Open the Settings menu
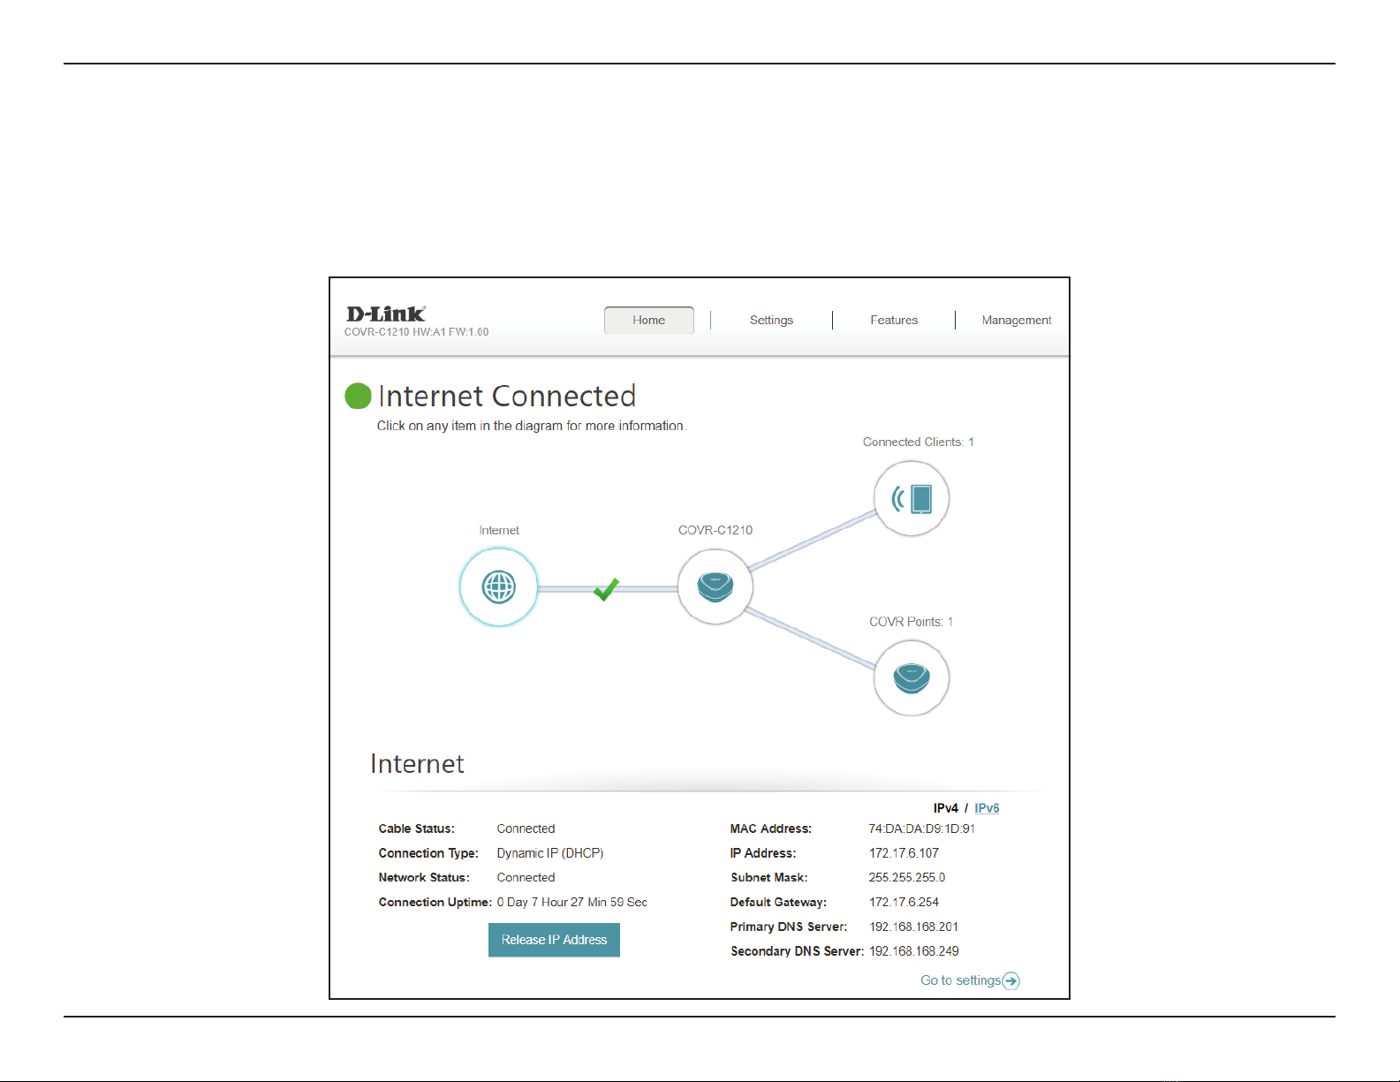 pyautogui.click(x=771, y=320)
